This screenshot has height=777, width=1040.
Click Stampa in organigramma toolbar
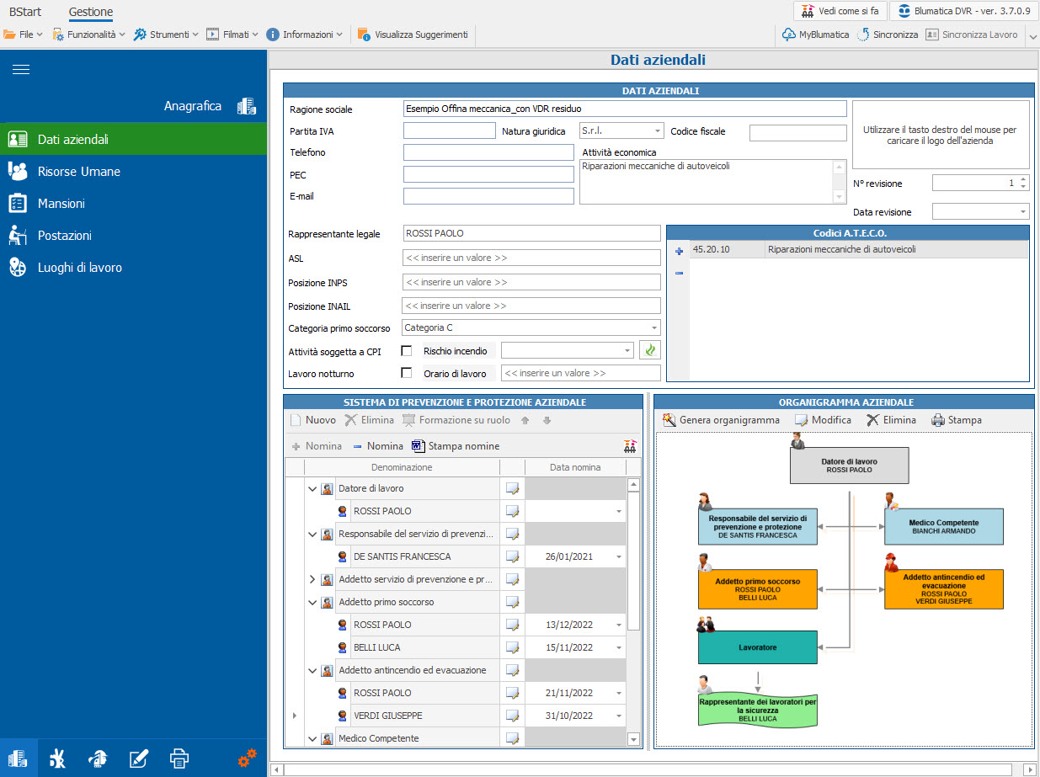click(957, 420)
